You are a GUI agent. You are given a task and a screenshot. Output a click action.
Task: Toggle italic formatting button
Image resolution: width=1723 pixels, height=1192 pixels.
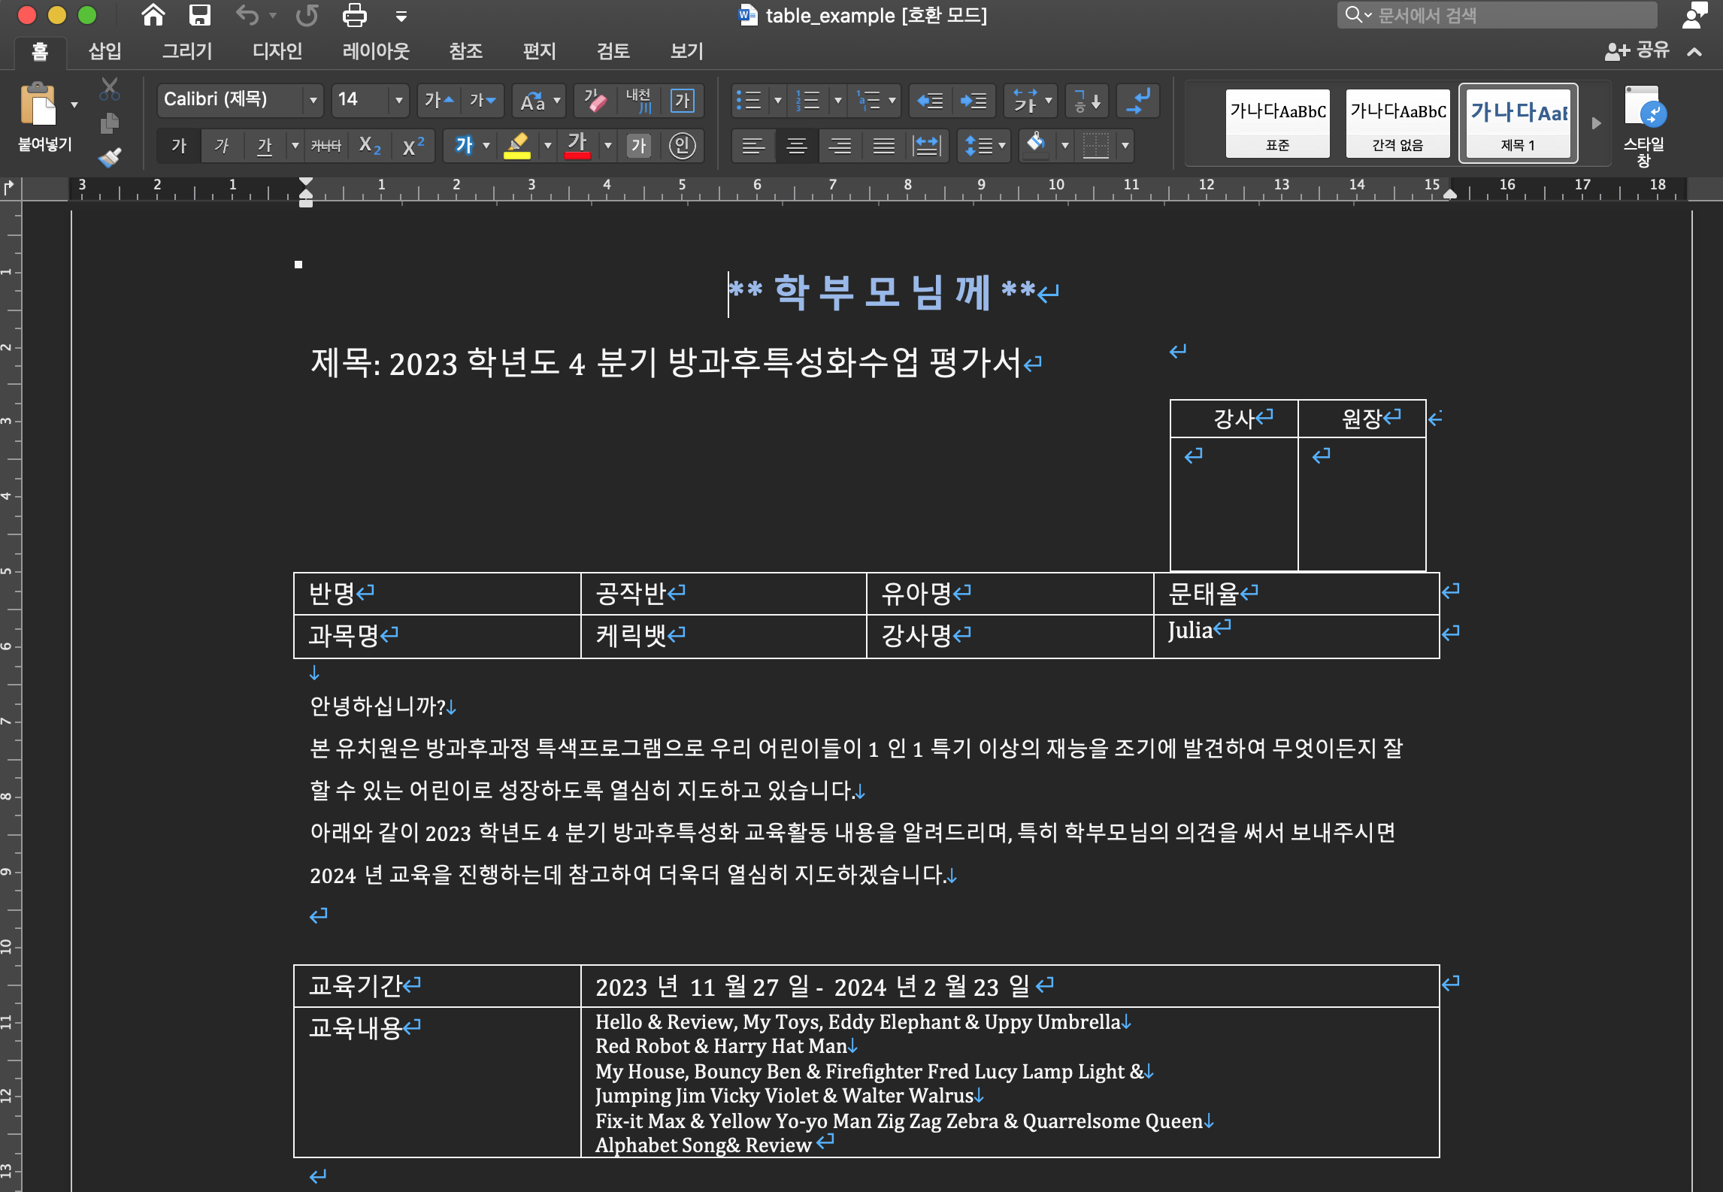click(x=222, y=145)
